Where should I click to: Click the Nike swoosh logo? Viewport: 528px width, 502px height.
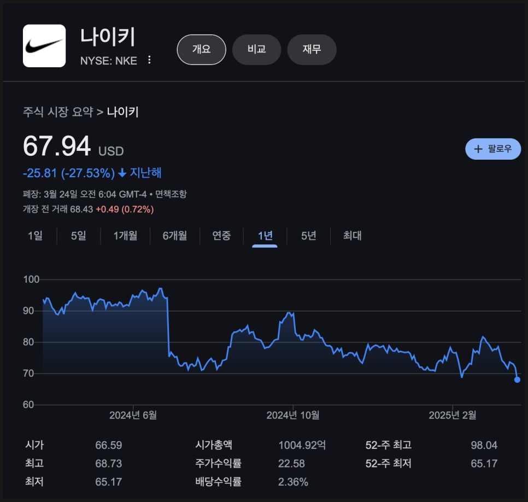[x=44, y=46]
